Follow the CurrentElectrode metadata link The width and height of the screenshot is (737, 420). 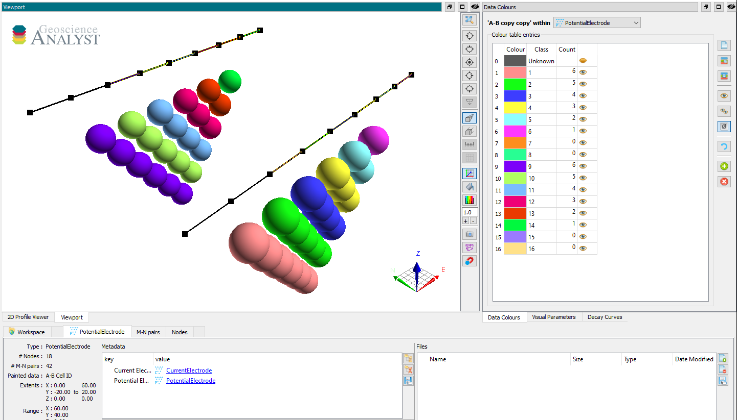tap(189, 370)
